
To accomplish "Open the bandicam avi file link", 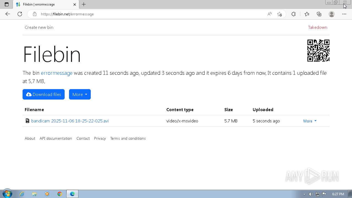I will pos(70,121).
